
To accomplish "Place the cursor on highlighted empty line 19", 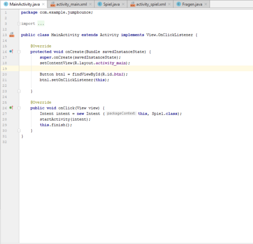I will [x=136, y=69].
